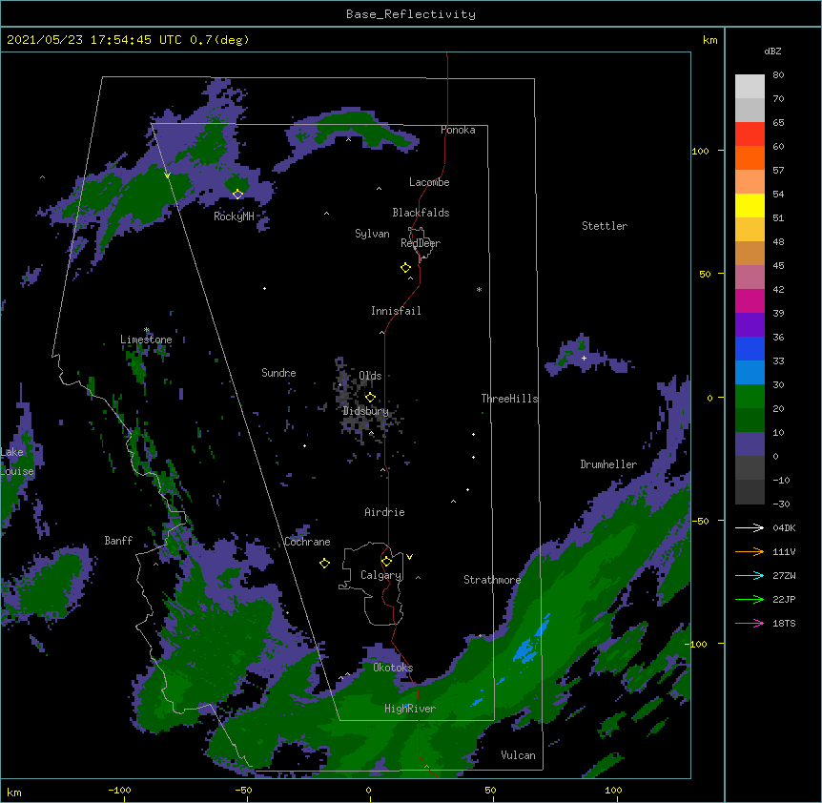
Task: Select the yellow 54 dBZ color swatch
Action: point(750,205)
